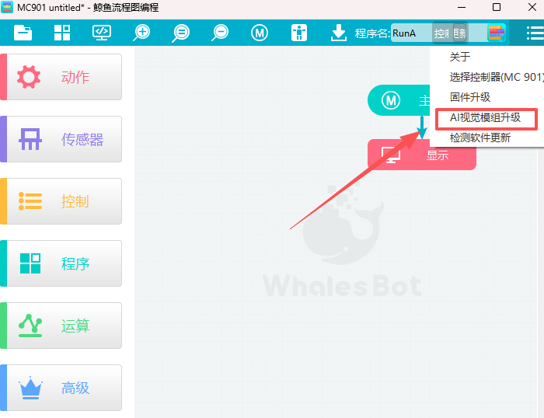
Task: Click the program name field RunA
Action: point(410,33)
